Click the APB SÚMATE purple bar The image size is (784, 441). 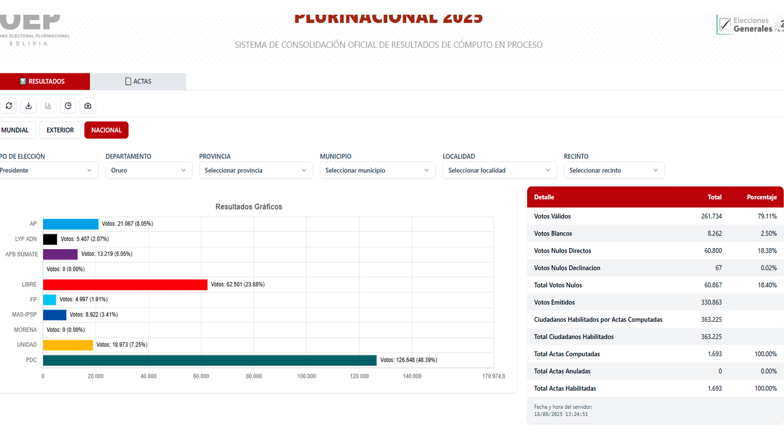point(60,254)
